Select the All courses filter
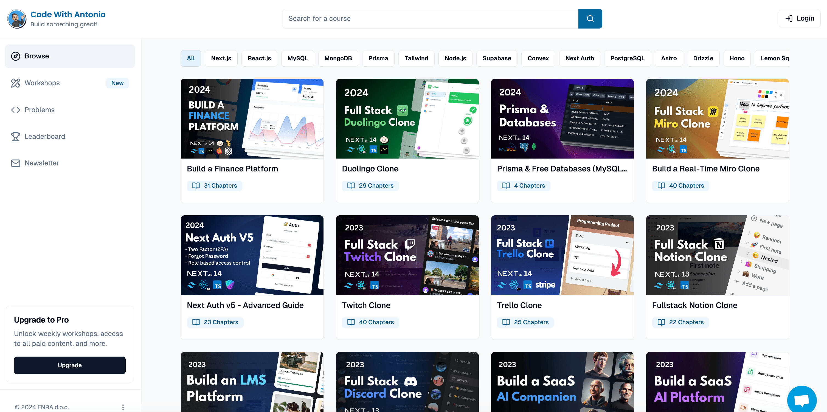 (191, 58)
